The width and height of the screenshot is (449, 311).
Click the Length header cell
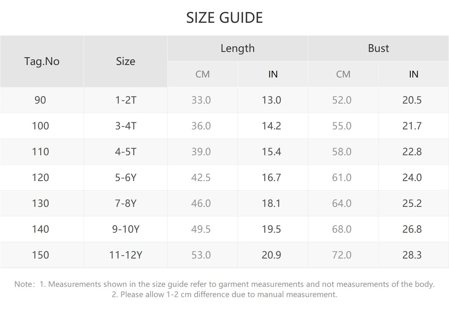coord(238,48)
